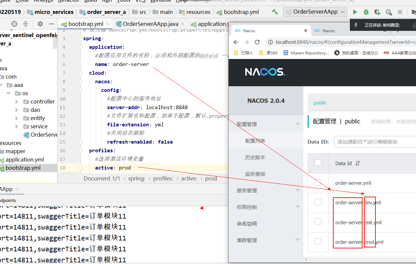The width and height of the screenshot is (416, 264).
Task: Open Maven Repository bookmark
Action: (x=306, y=53)
